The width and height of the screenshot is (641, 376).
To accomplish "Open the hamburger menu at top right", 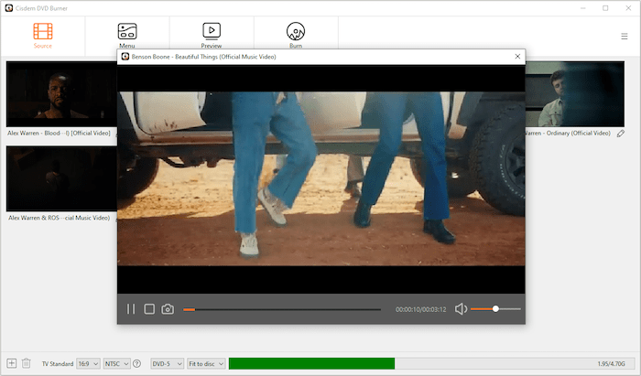I will (x=624, y=37).
